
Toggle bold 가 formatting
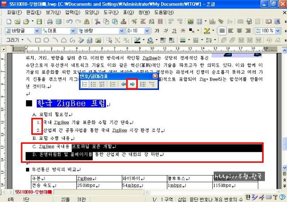point(157,31)
